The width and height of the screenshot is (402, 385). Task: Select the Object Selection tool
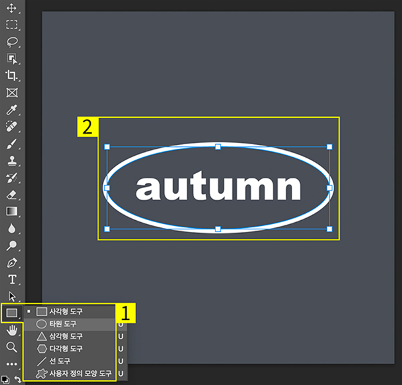(x=12, y=59)
